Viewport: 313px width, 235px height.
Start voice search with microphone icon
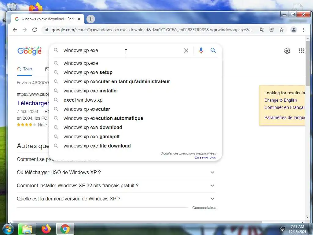[x=201, y=50]
